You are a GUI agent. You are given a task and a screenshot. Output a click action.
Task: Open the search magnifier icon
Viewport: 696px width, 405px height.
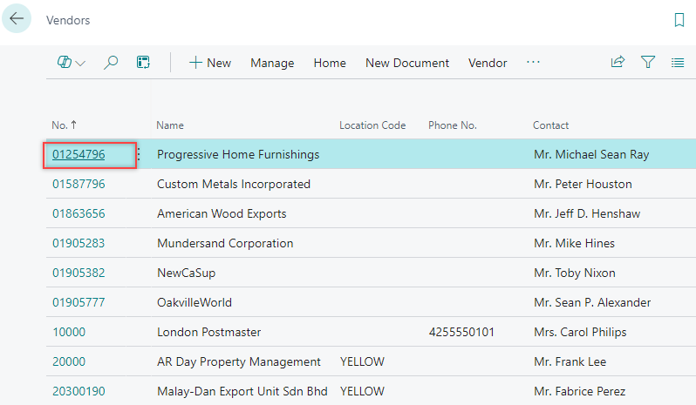[111, 63]
